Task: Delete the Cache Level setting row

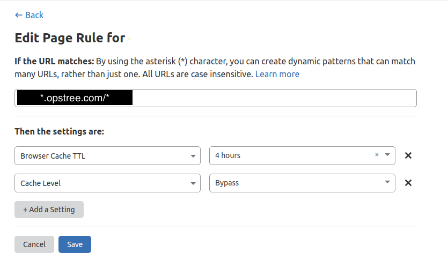Action: tap(408, 183)
